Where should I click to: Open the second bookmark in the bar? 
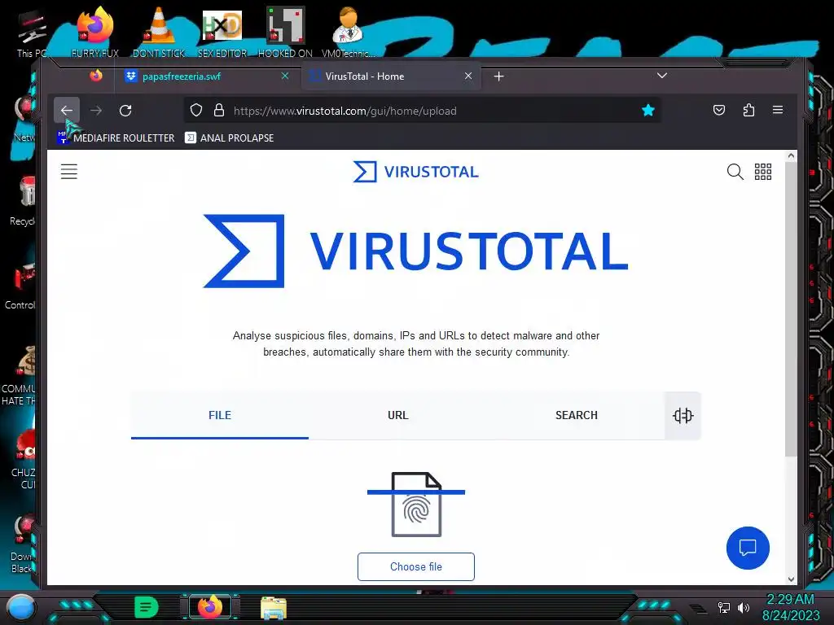tap(229, 138)
